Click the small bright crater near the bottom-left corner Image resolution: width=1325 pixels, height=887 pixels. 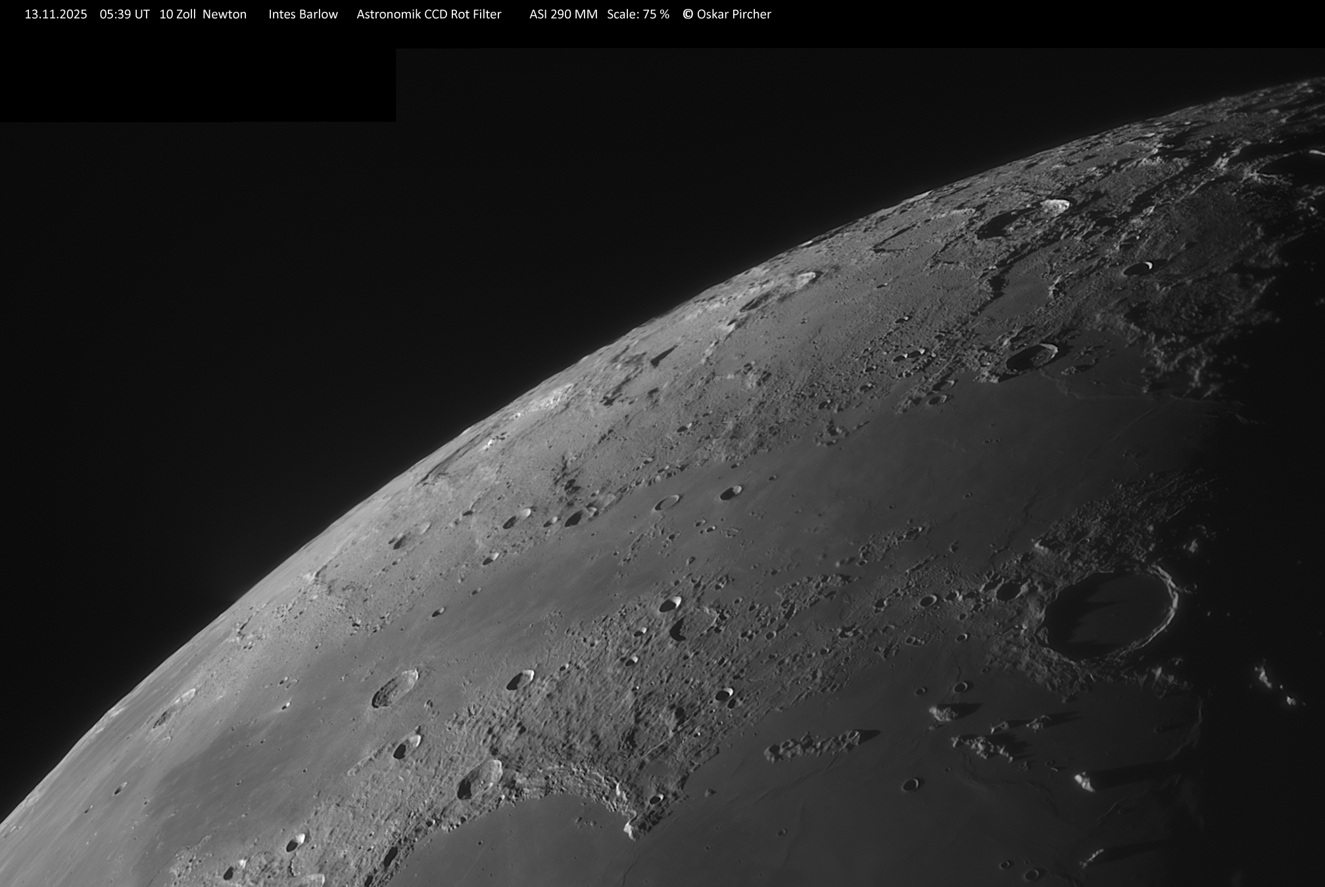point(295,842)
